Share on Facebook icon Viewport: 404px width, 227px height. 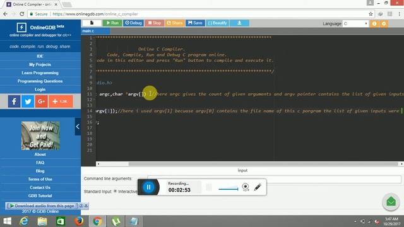pyautogui.click(x=14, y=101)
